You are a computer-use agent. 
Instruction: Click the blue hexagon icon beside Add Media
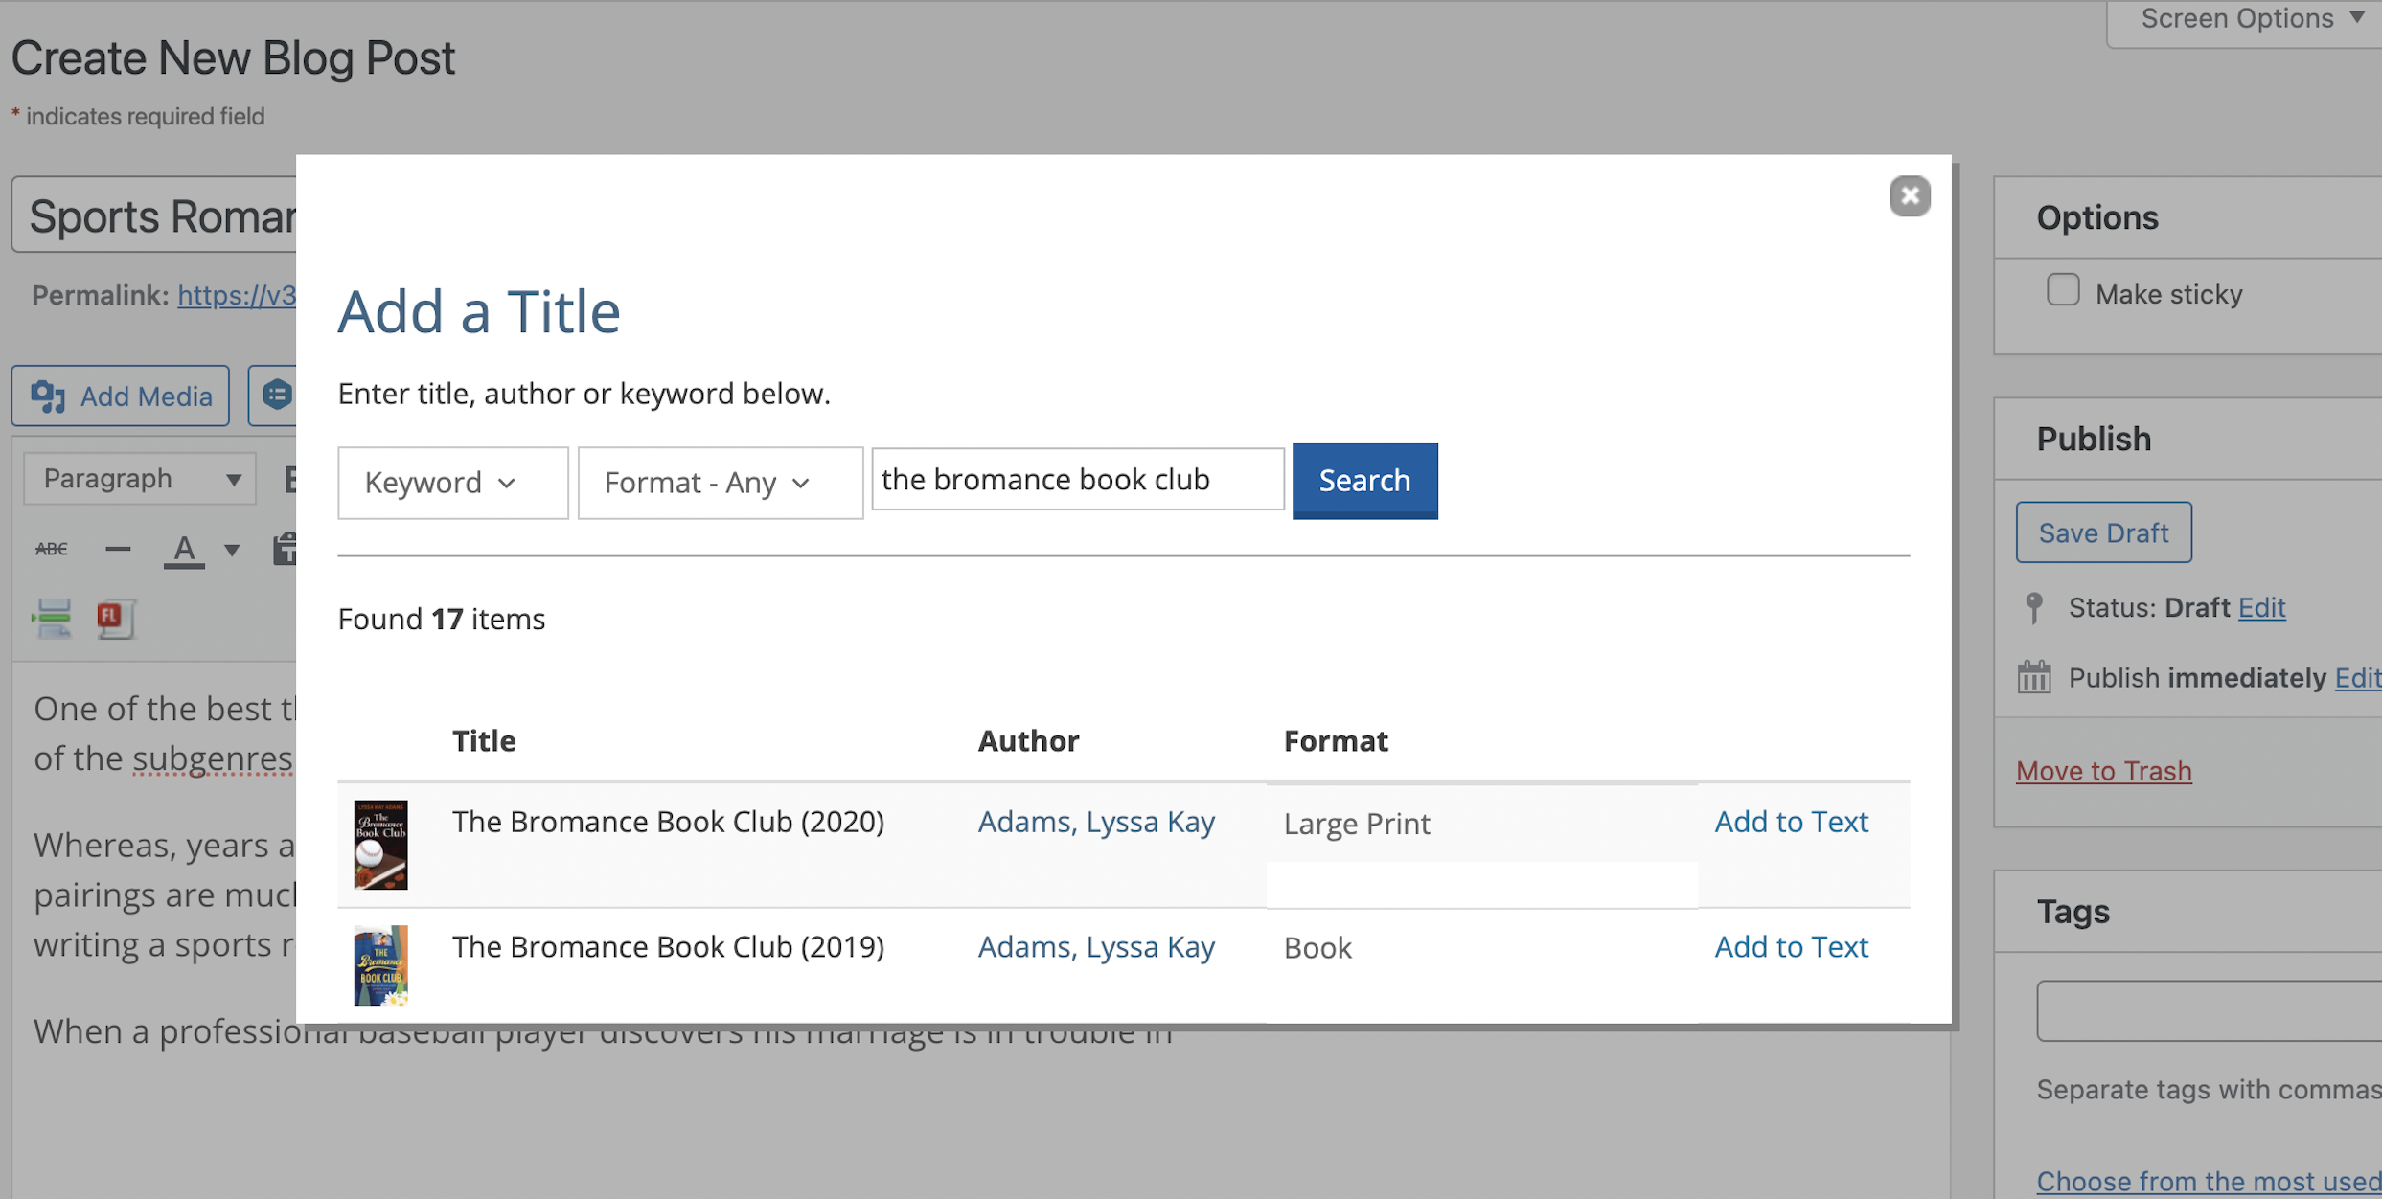coord(276,396)
